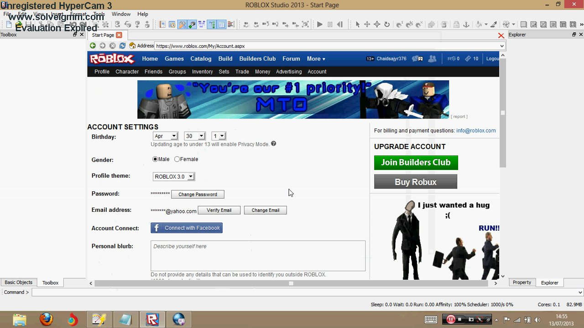The height and width of the screenshot is (328, 584).
Task: Click the browser refresh icon beside Address
Action: point(122,46)
